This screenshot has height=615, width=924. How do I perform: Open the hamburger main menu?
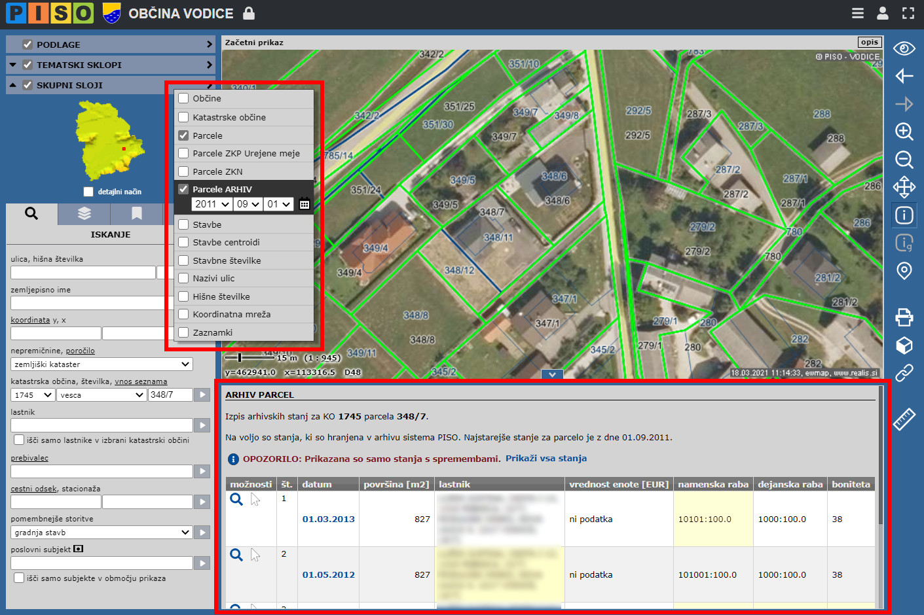point(857,13)
